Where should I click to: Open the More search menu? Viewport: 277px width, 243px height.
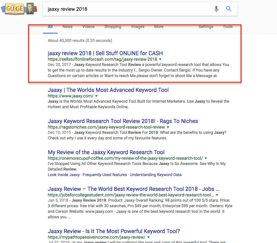coord(159,27)
